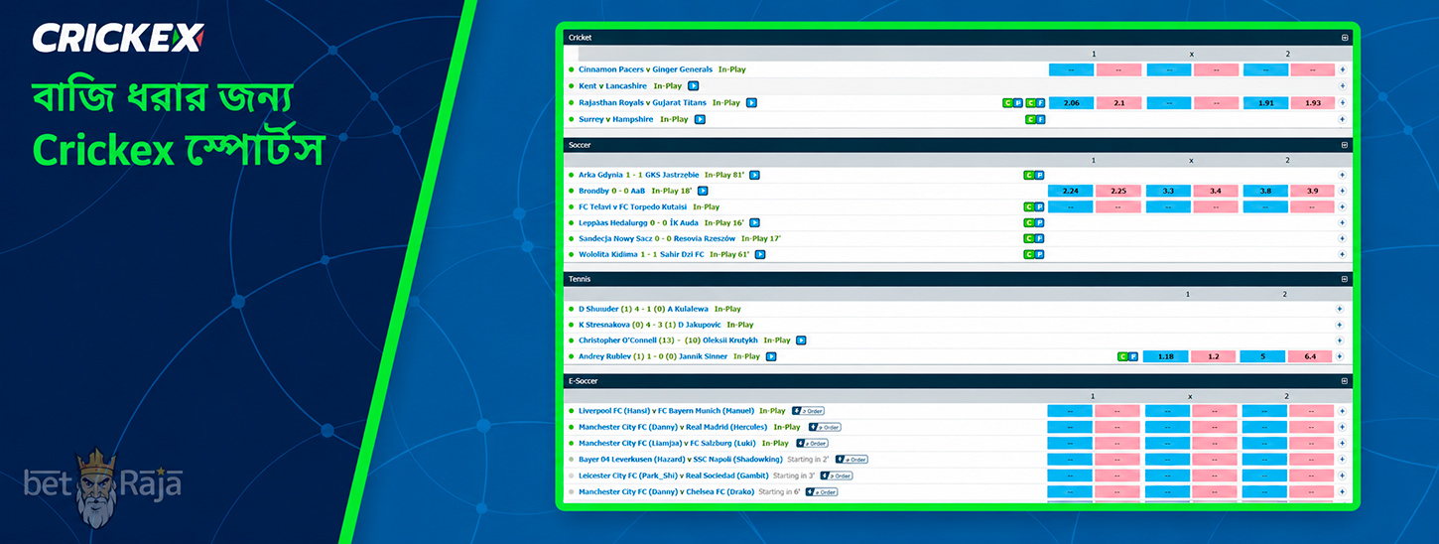Click the CF badge on Andrey Rublev row

[x=1127, y=356]
